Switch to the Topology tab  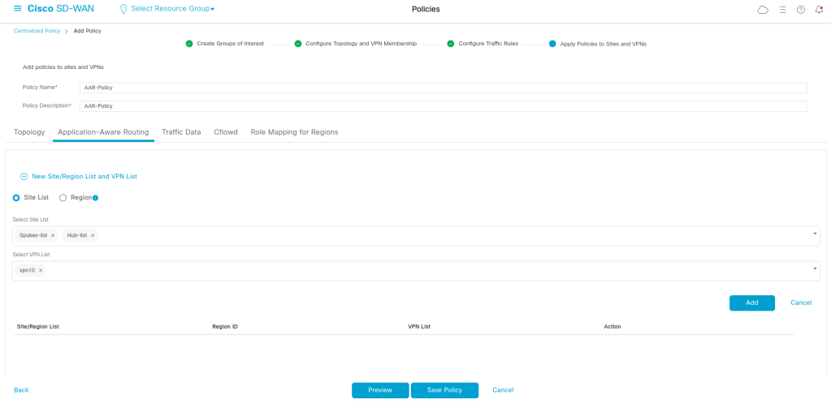click(x=29, y=131)
